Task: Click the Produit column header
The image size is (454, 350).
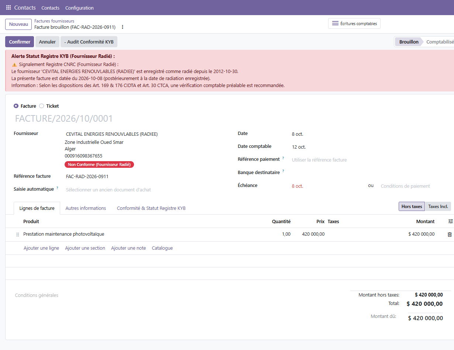Action: point(31,221)
